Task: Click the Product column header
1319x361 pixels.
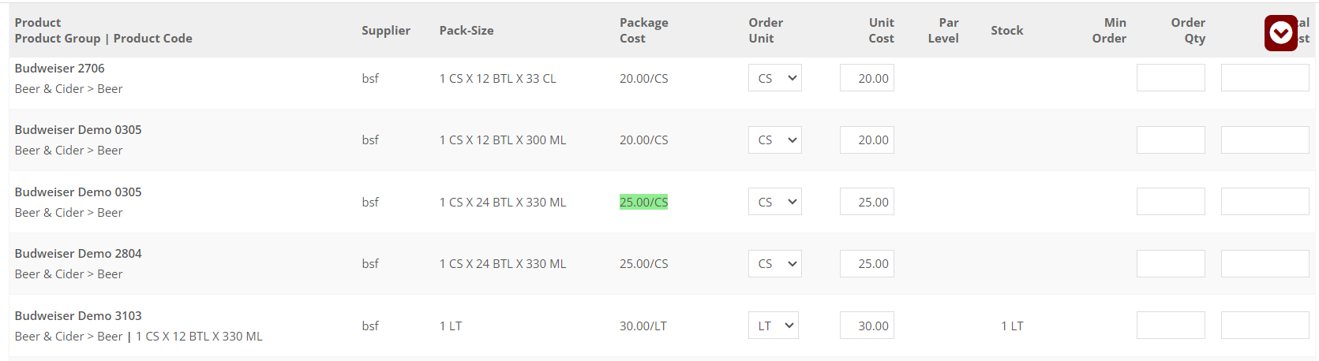Action: click(x=38, y=23)
